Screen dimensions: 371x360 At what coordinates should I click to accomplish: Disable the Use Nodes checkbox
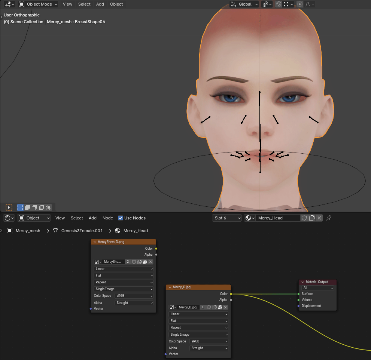pyautogui.click(x=121, y=218)
